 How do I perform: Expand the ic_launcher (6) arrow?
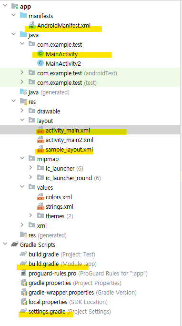pos(31,168)
